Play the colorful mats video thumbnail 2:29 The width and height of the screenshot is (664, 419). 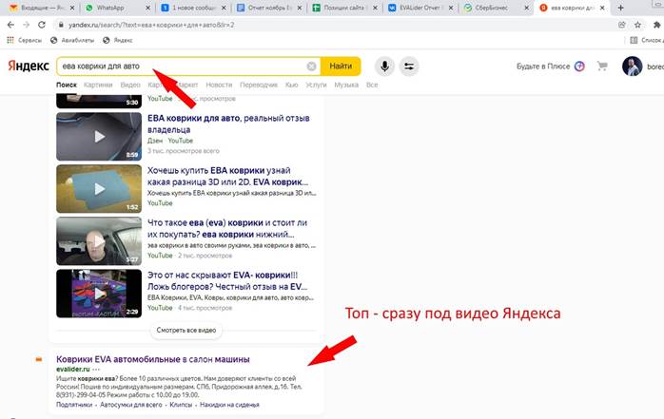pos(99,294)
